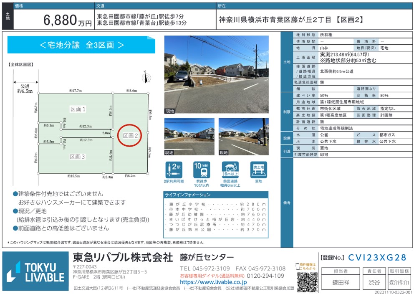
Task: Open the large street view site photo
Action: point(216,75)
